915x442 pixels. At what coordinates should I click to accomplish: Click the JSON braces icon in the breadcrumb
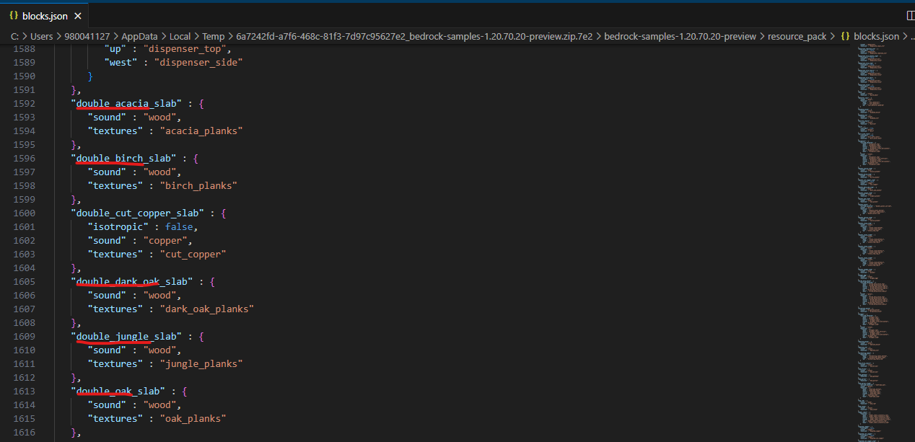click(x=845, y=36)
